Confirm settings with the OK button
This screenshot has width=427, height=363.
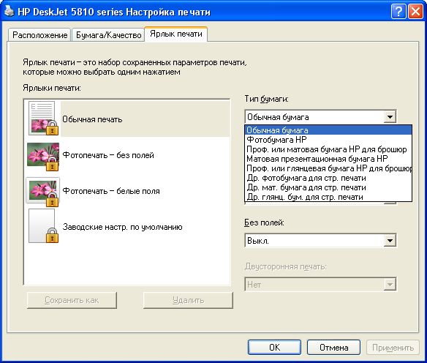pos(274,348)
